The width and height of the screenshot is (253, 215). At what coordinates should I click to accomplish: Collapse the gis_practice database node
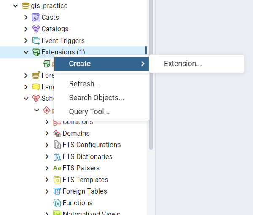click(x=16, y=6)
